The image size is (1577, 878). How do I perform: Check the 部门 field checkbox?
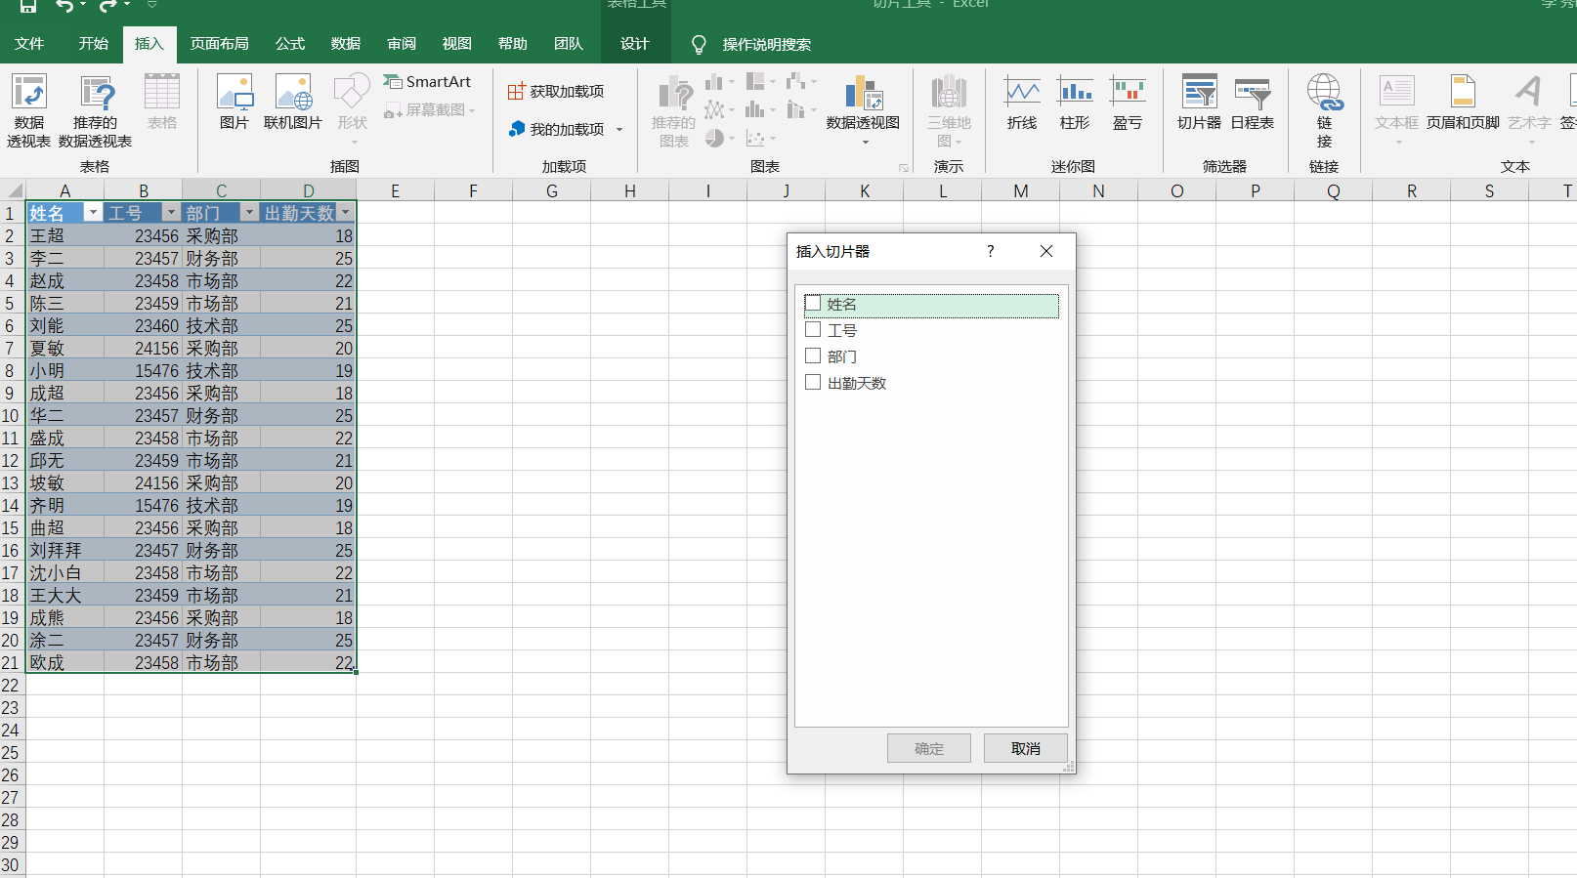[x=813, y=356]
